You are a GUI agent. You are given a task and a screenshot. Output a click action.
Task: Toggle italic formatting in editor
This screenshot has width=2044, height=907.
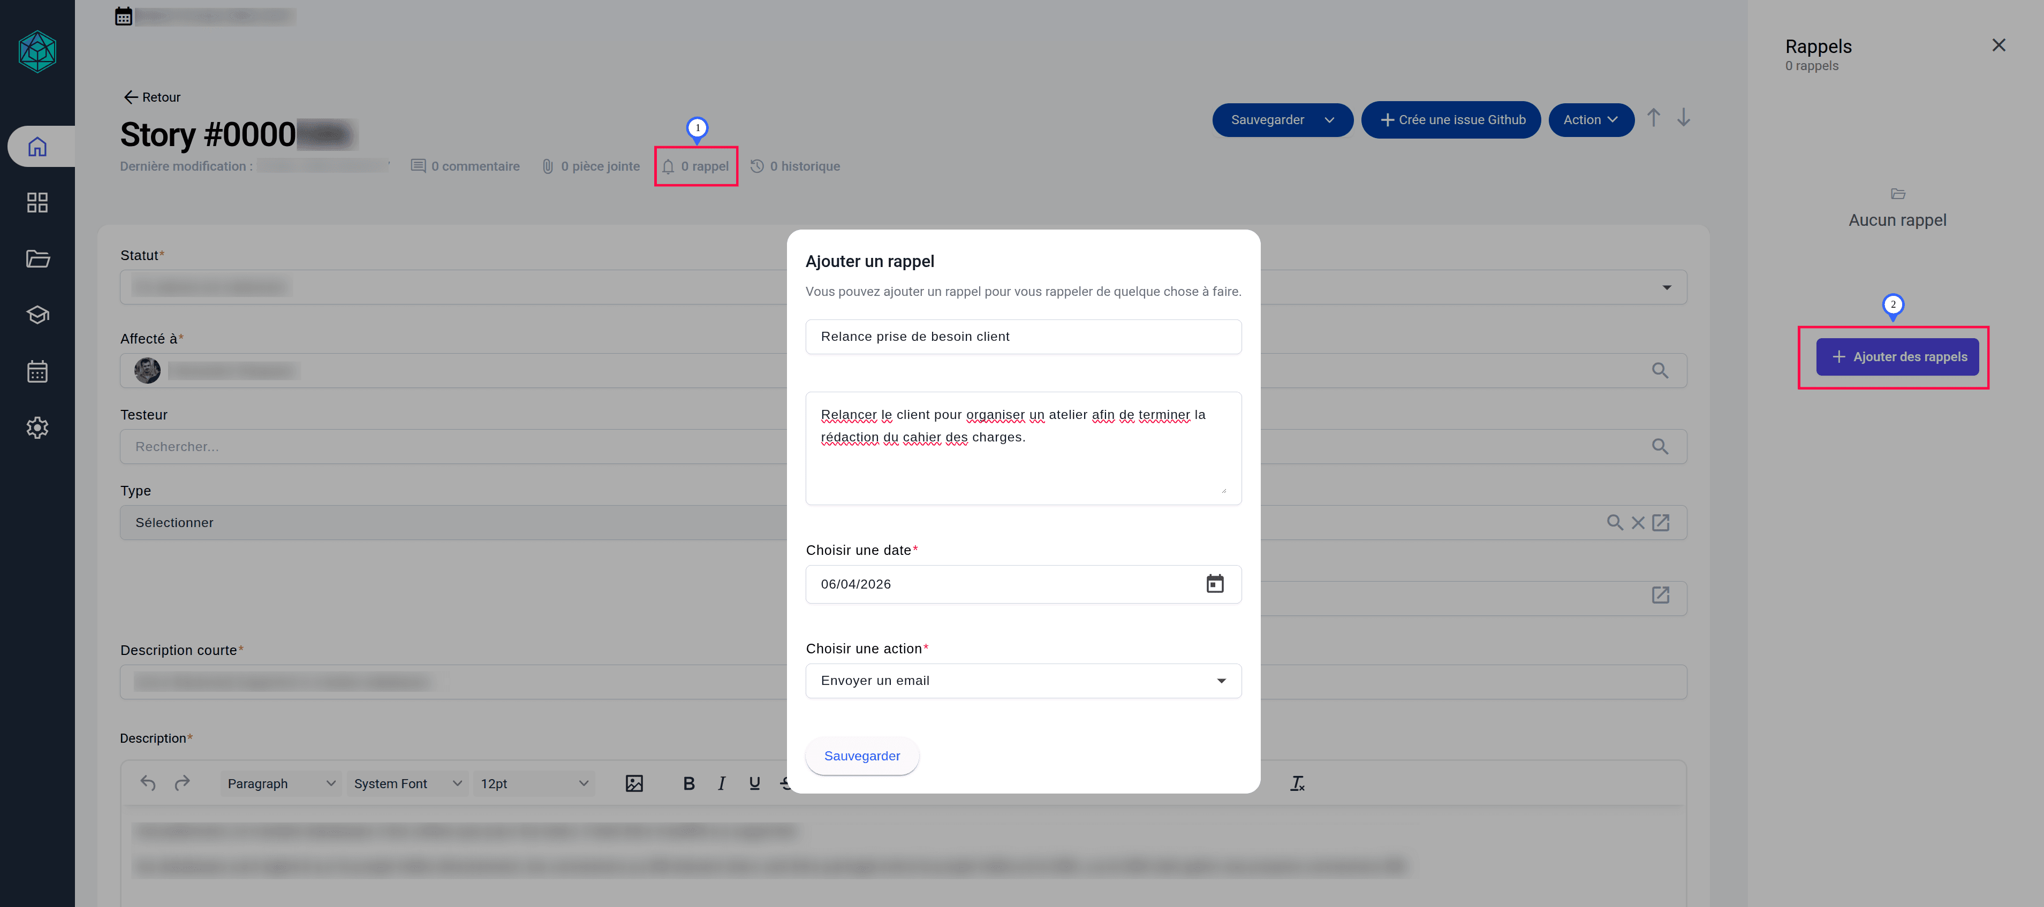[721, 783]
